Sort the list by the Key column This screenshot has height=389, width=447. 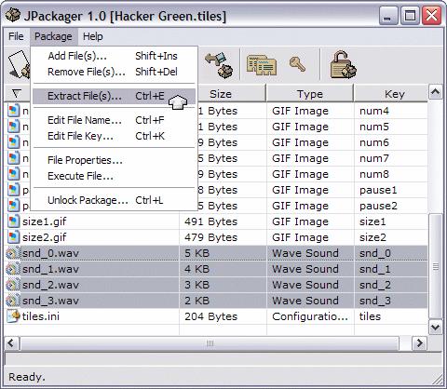point(391,93)
